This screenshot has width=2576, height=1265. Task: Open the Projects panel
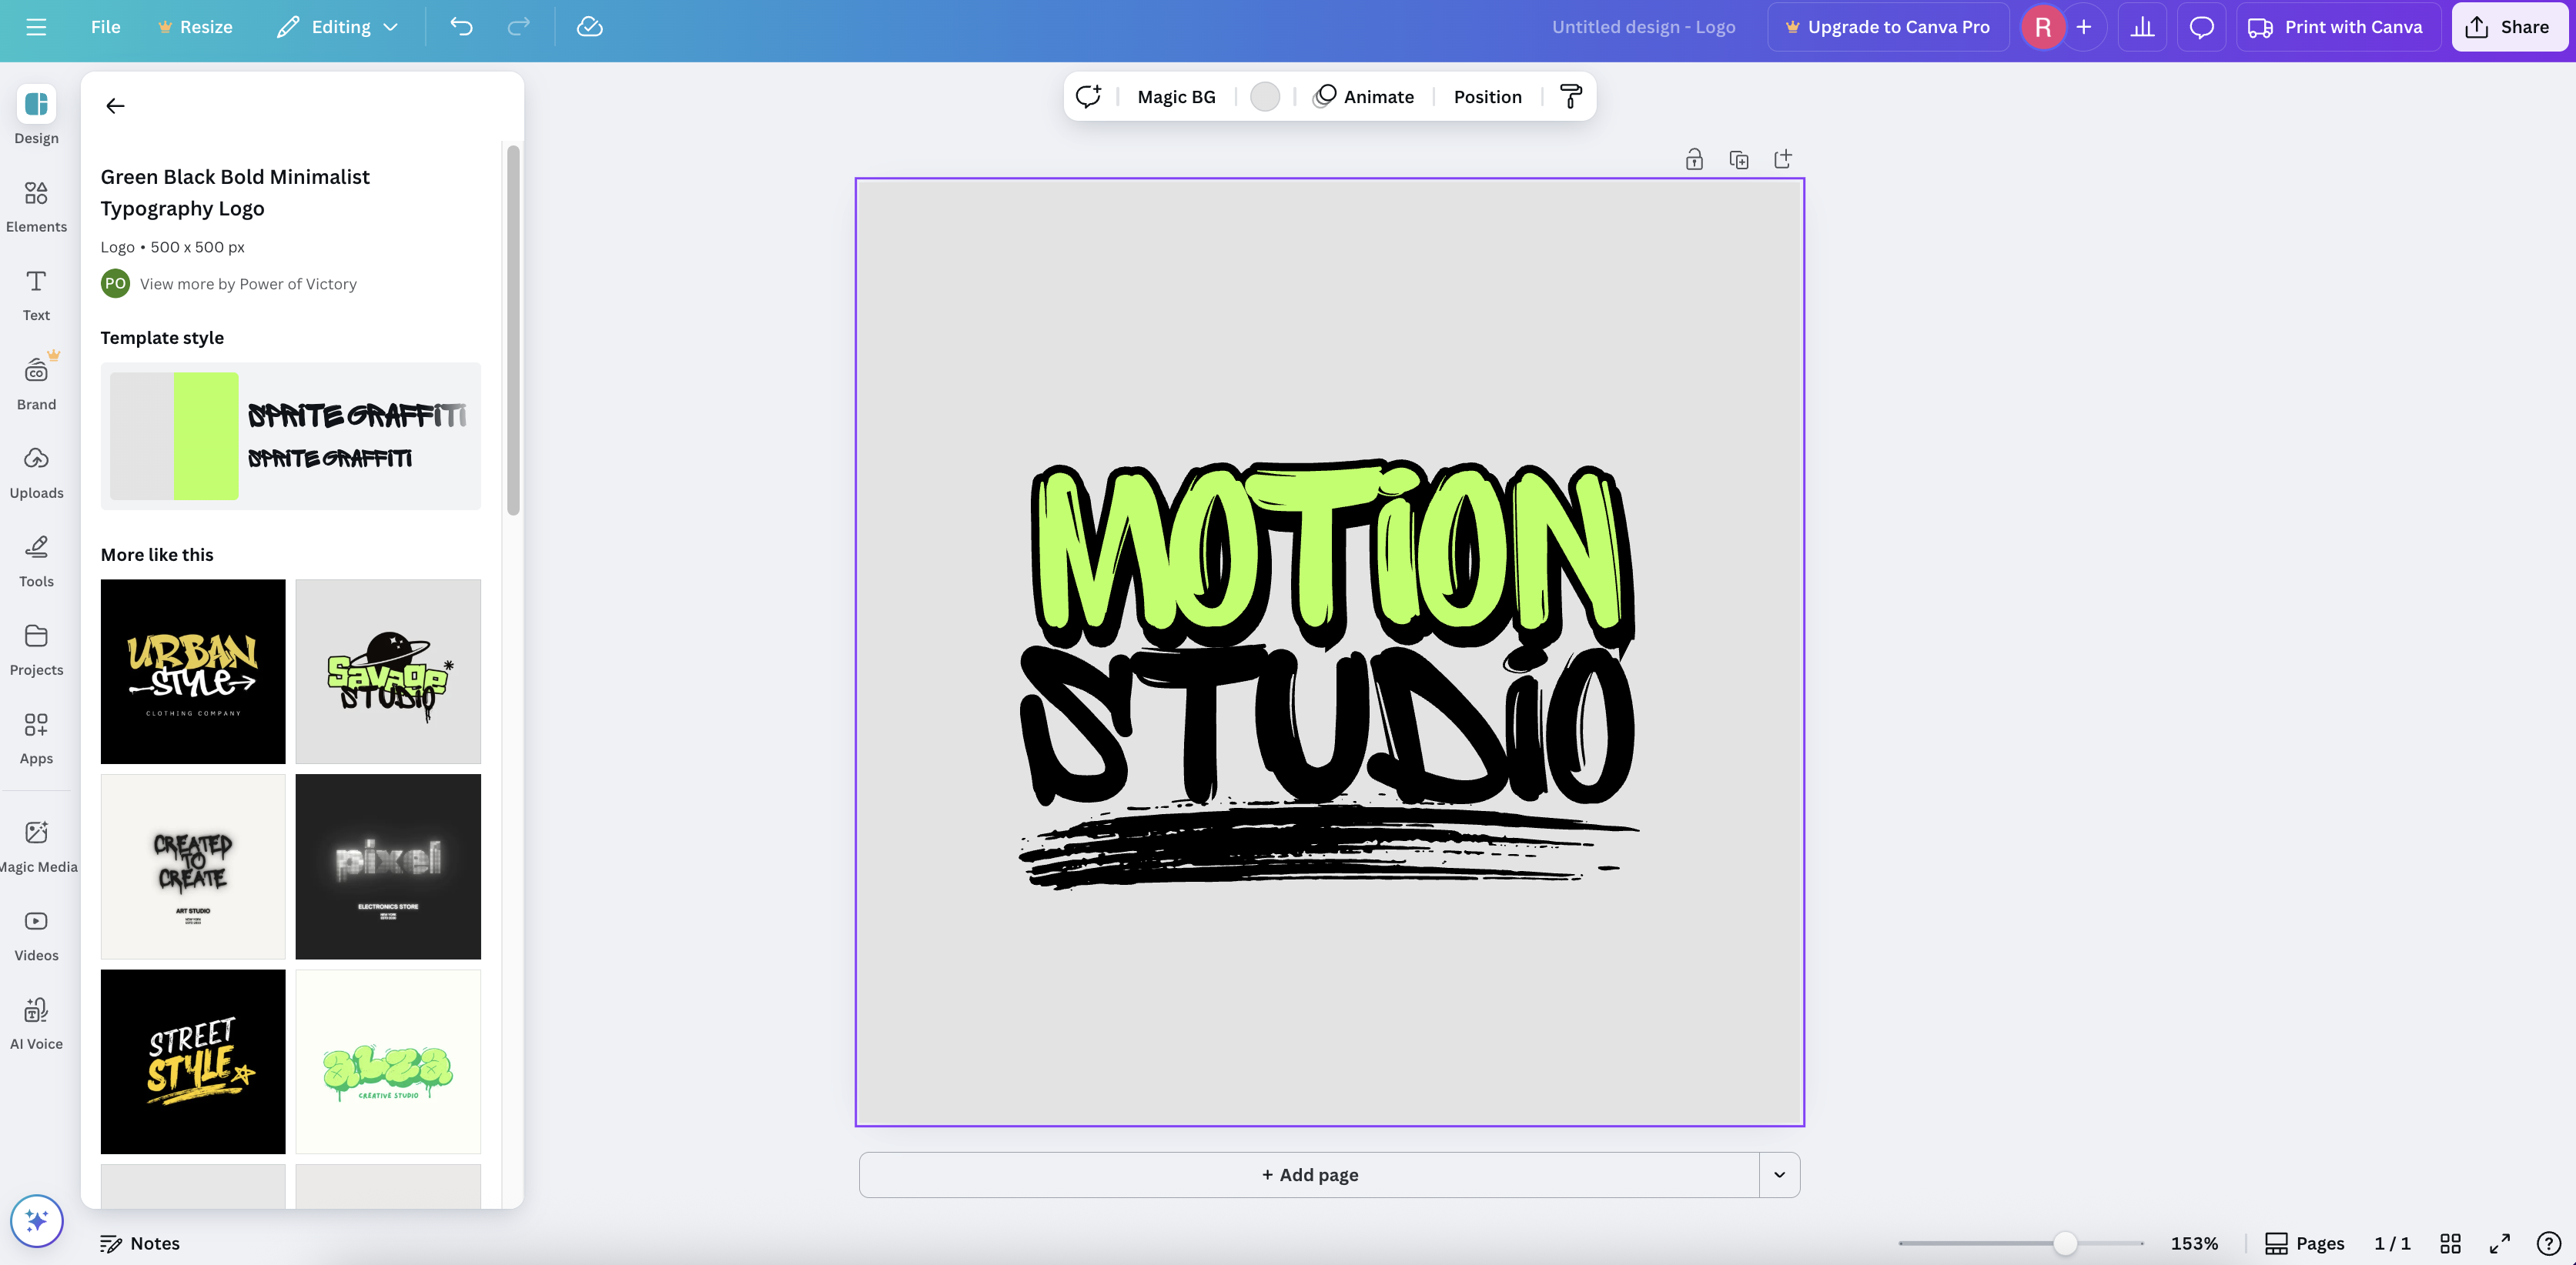coord(36,649)
